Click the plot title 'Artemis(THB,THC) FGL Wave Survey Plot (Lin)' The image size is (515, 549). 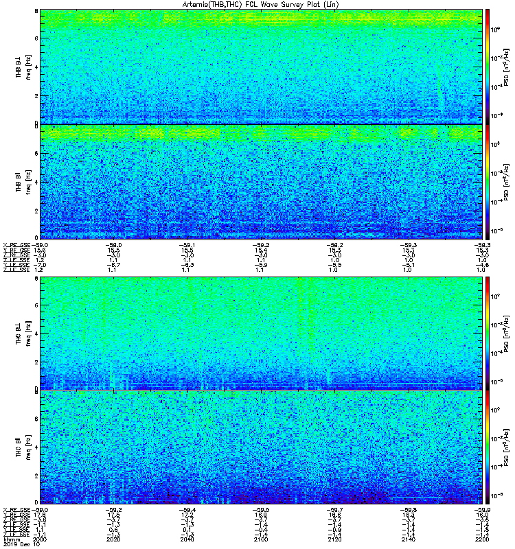point(261,5)
